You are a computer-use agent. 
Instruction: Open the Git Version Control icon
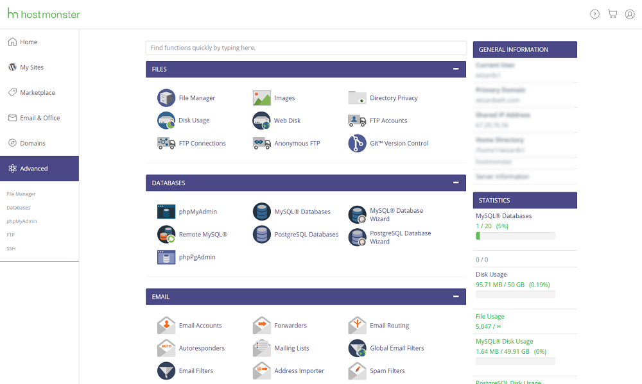[357, 143]
